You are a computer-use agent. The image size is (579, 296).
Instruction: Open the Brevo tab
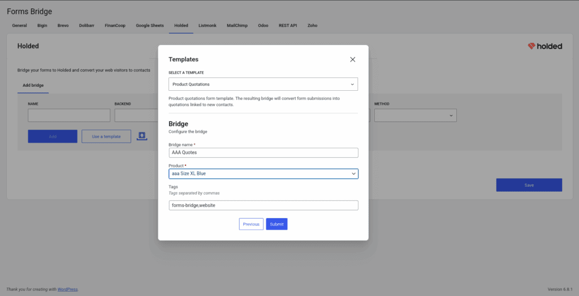pyautogui.click(x=63, y=26)
